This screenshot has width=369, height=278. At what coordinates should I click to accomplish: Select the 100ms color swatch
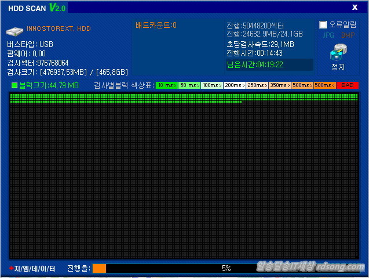pyautogui.click(x=212, y=85)
